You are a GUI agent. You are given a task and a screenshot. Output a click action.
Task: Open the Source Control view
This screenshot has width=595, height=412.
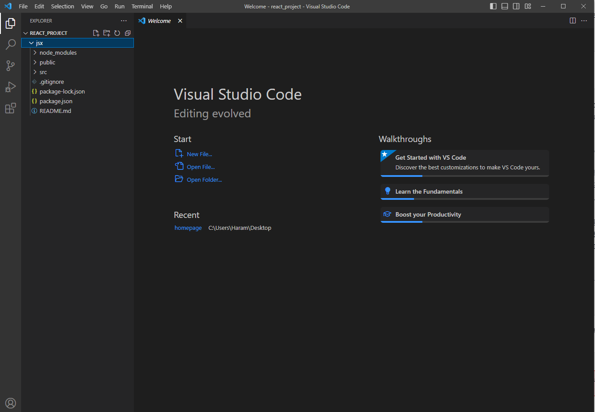11,65
